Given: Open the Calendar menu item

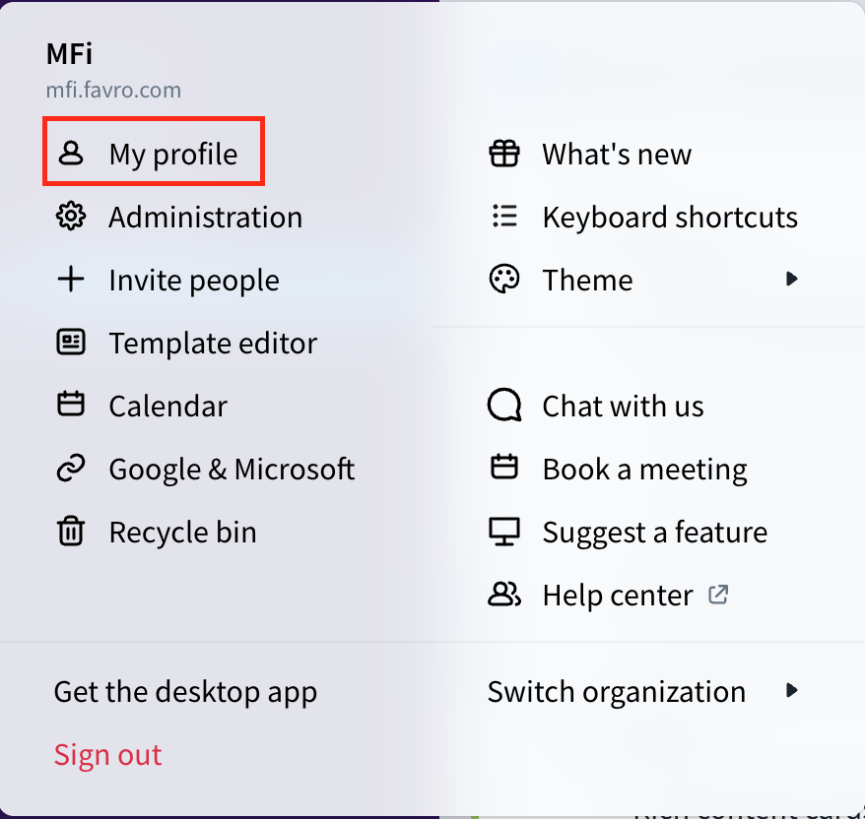Looking at the screenshot, I should pos(167,406).
